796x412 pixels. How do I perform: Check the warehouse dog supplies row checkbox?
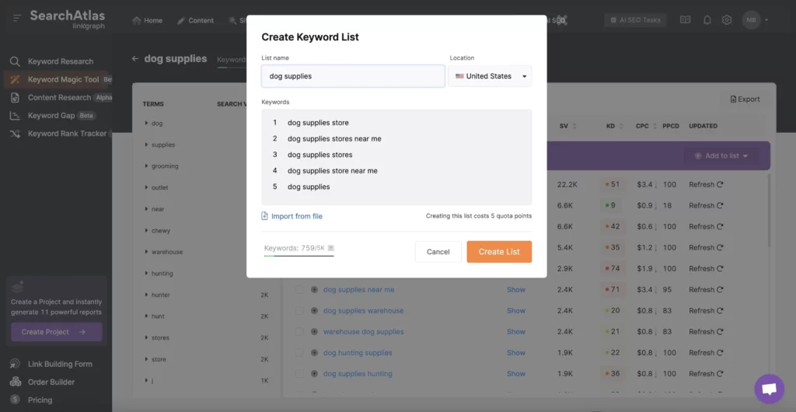(299, 332)
